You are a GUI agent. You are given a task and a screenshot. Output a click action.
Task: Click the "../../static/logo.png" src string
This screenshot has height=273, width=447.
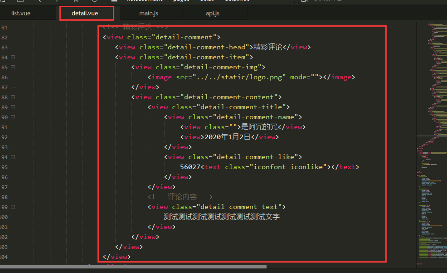239,77
